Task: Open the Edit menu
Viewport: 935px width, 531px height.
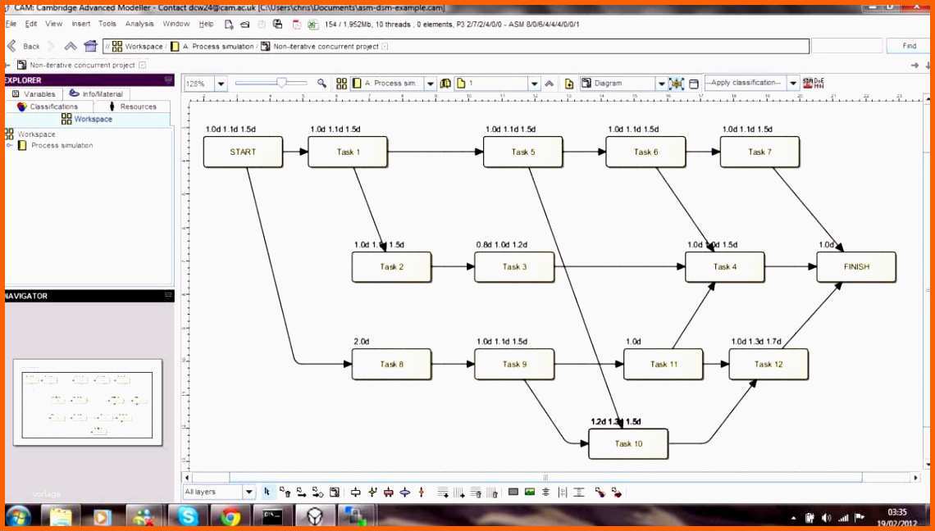Action: (x=31, y=24)
